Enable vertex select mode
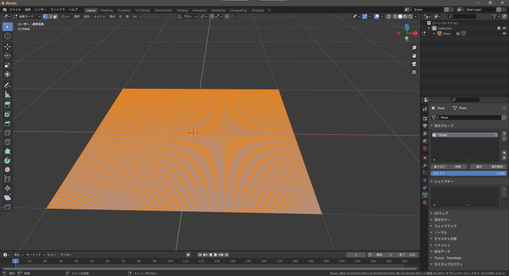This screenshot has height=276, width=509. (x=45, y=17)
